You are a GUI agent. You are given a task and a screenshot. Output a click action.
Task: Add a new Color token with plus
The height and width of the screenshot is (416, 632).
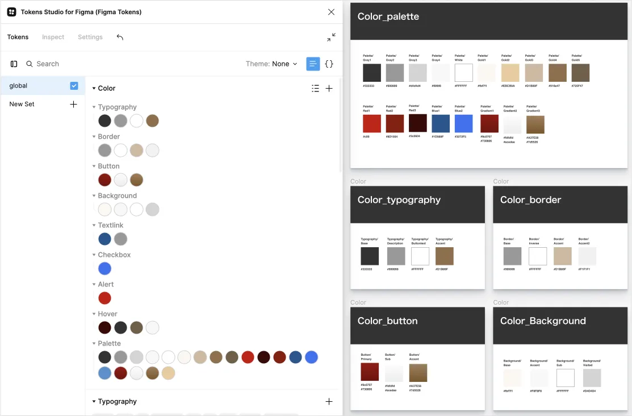coord(329,88)
